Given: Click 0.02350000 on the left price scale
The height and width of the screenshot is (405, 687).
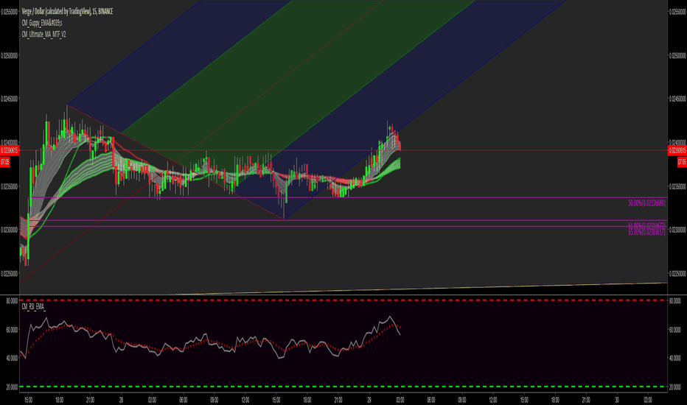Looking at the screenshot, I should point(9,186).
